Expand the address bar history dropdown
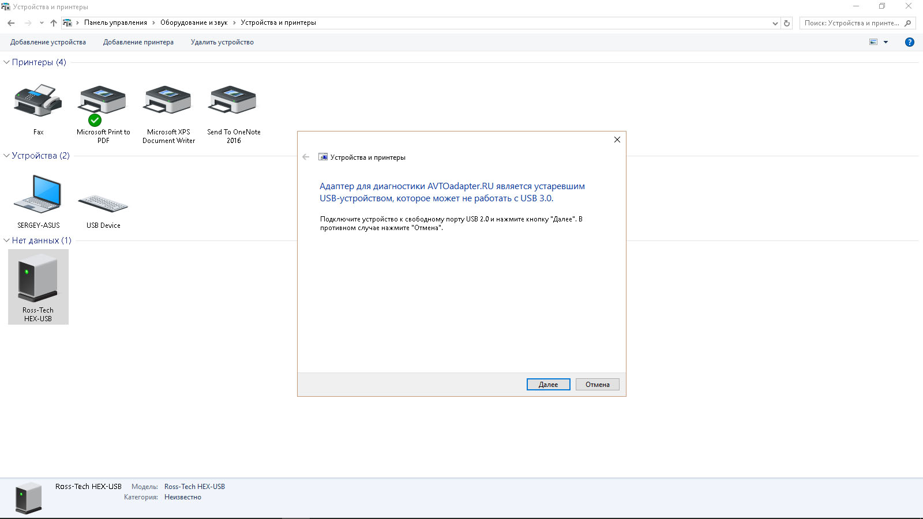 pyautogui.click(x=775, y=23)
